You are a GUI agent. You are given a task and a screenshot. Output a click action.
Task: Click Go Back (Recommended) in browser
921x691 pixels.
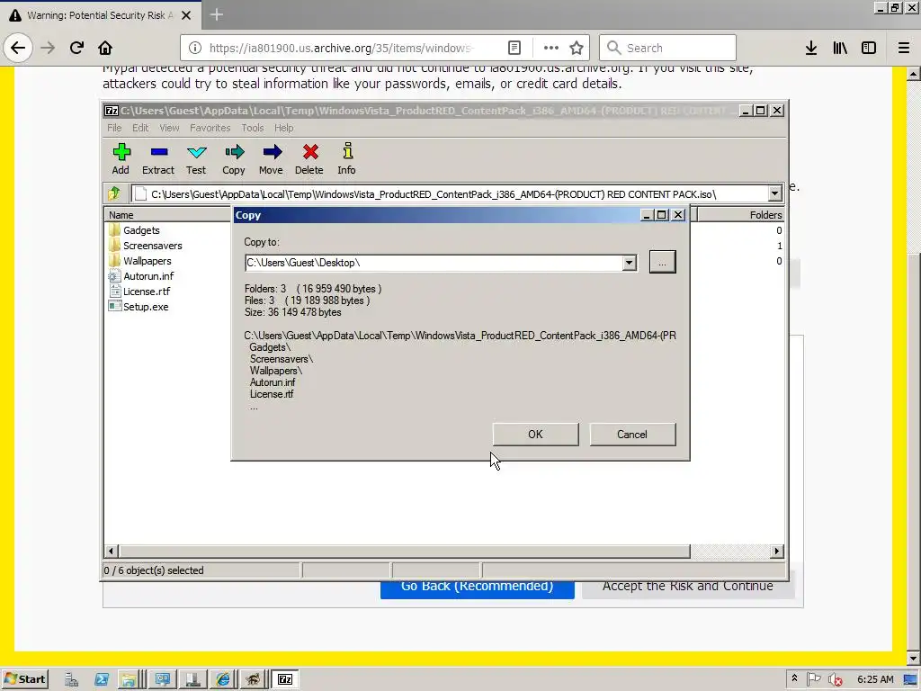tap(477, 590)
